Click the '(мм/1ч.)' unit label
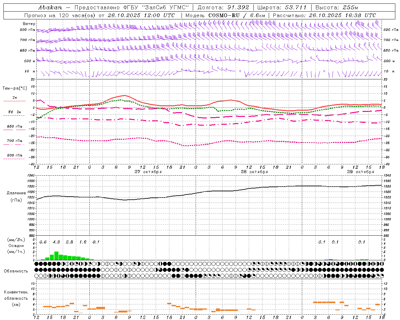This screenshot has height=320, width=400. tap(16, 252)
